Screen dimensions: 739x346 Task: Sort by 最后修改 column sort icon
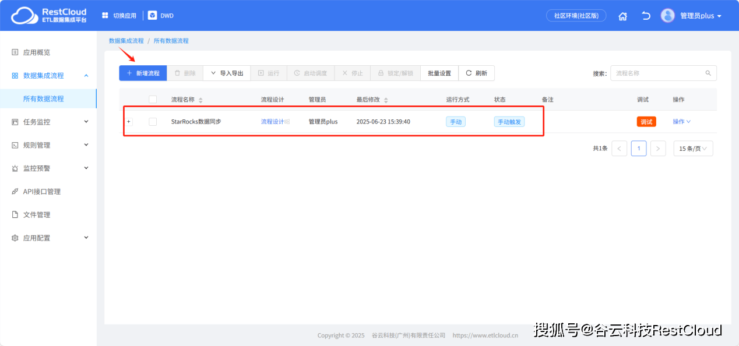386,100
